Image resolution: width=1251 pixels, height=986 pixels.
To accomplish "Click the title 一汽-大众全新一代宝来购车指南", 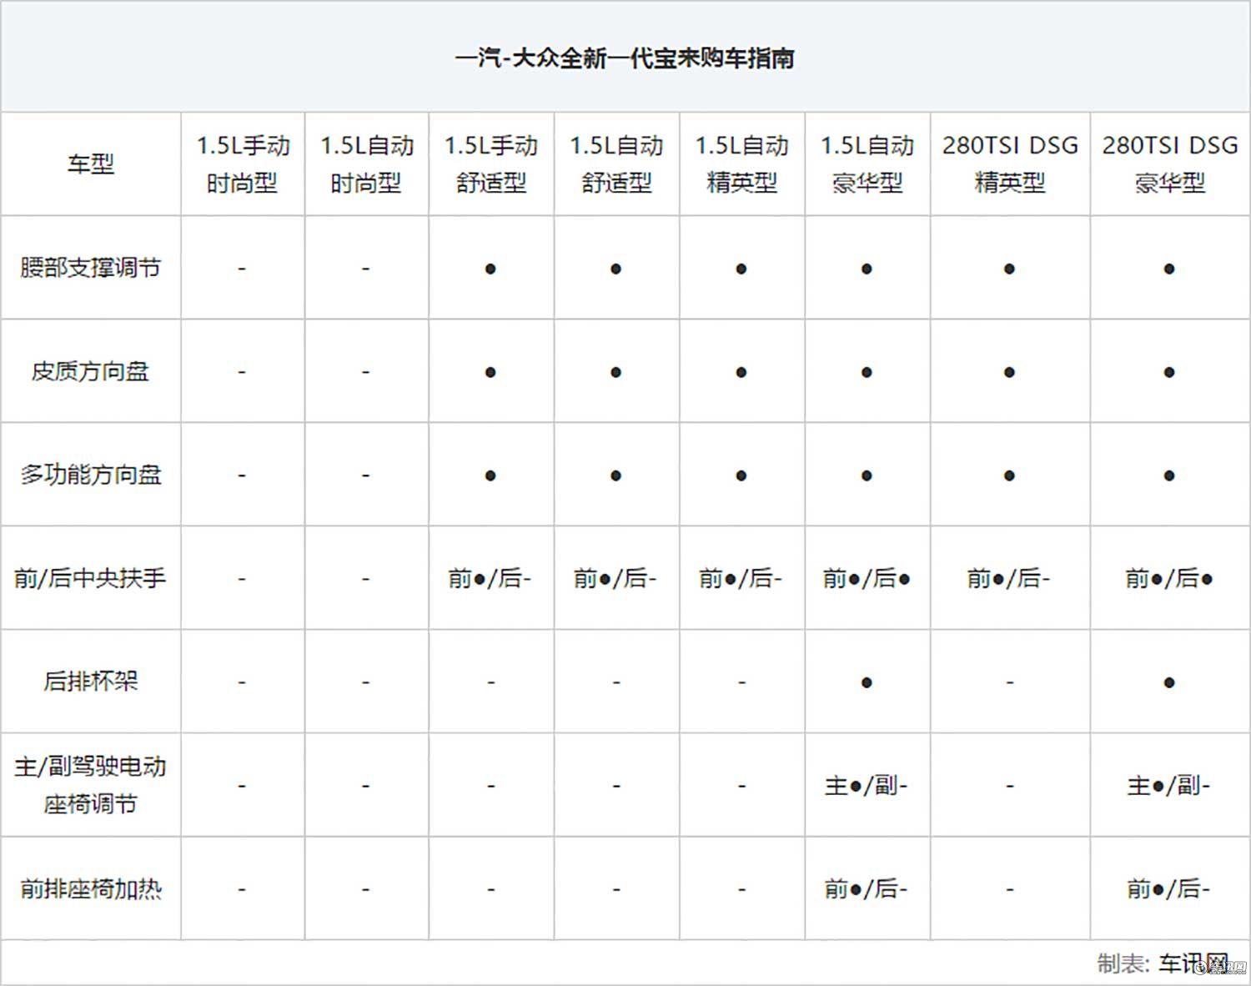I will 625,58.
